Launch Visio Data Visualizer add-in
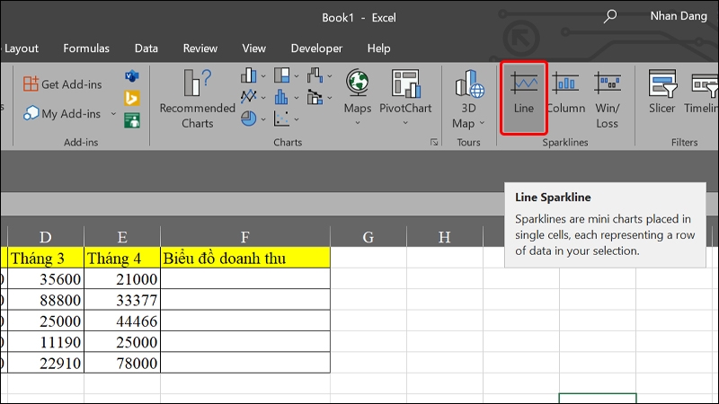 click(x=132, y=76)
